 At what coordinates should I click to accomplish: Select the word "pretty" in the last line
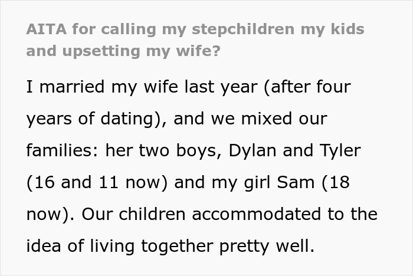[x=244, y=247]
